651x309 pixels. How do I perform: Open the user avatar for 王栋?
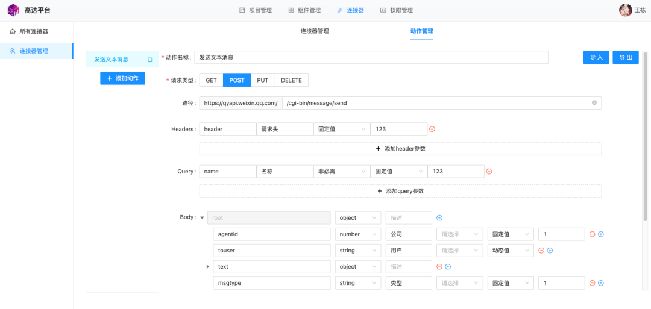(x=625, y=10)
